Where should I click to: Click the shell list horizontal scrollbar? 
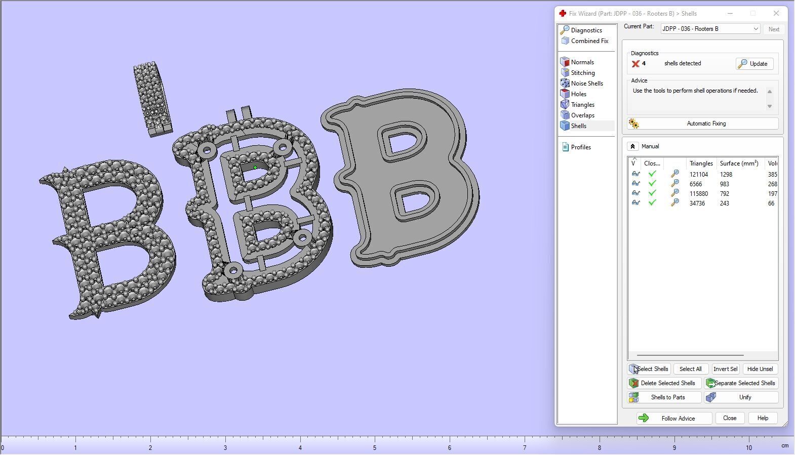(x=690, y=355)
